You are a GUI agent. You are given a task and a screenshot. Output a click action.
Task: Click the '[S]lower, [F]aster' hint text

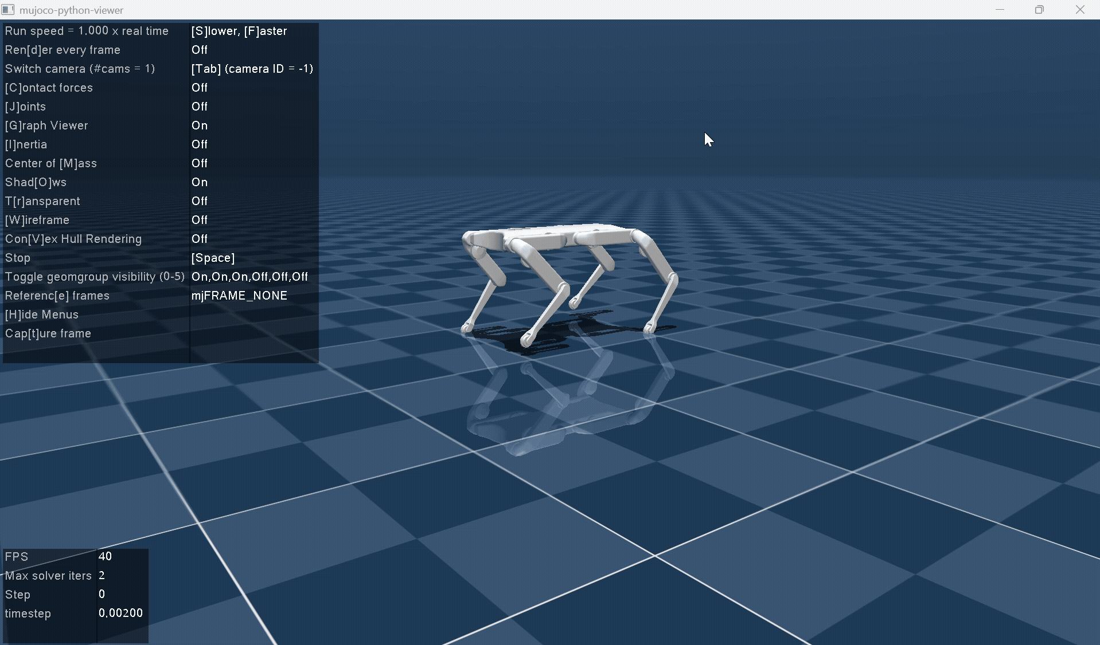[239, 31]
